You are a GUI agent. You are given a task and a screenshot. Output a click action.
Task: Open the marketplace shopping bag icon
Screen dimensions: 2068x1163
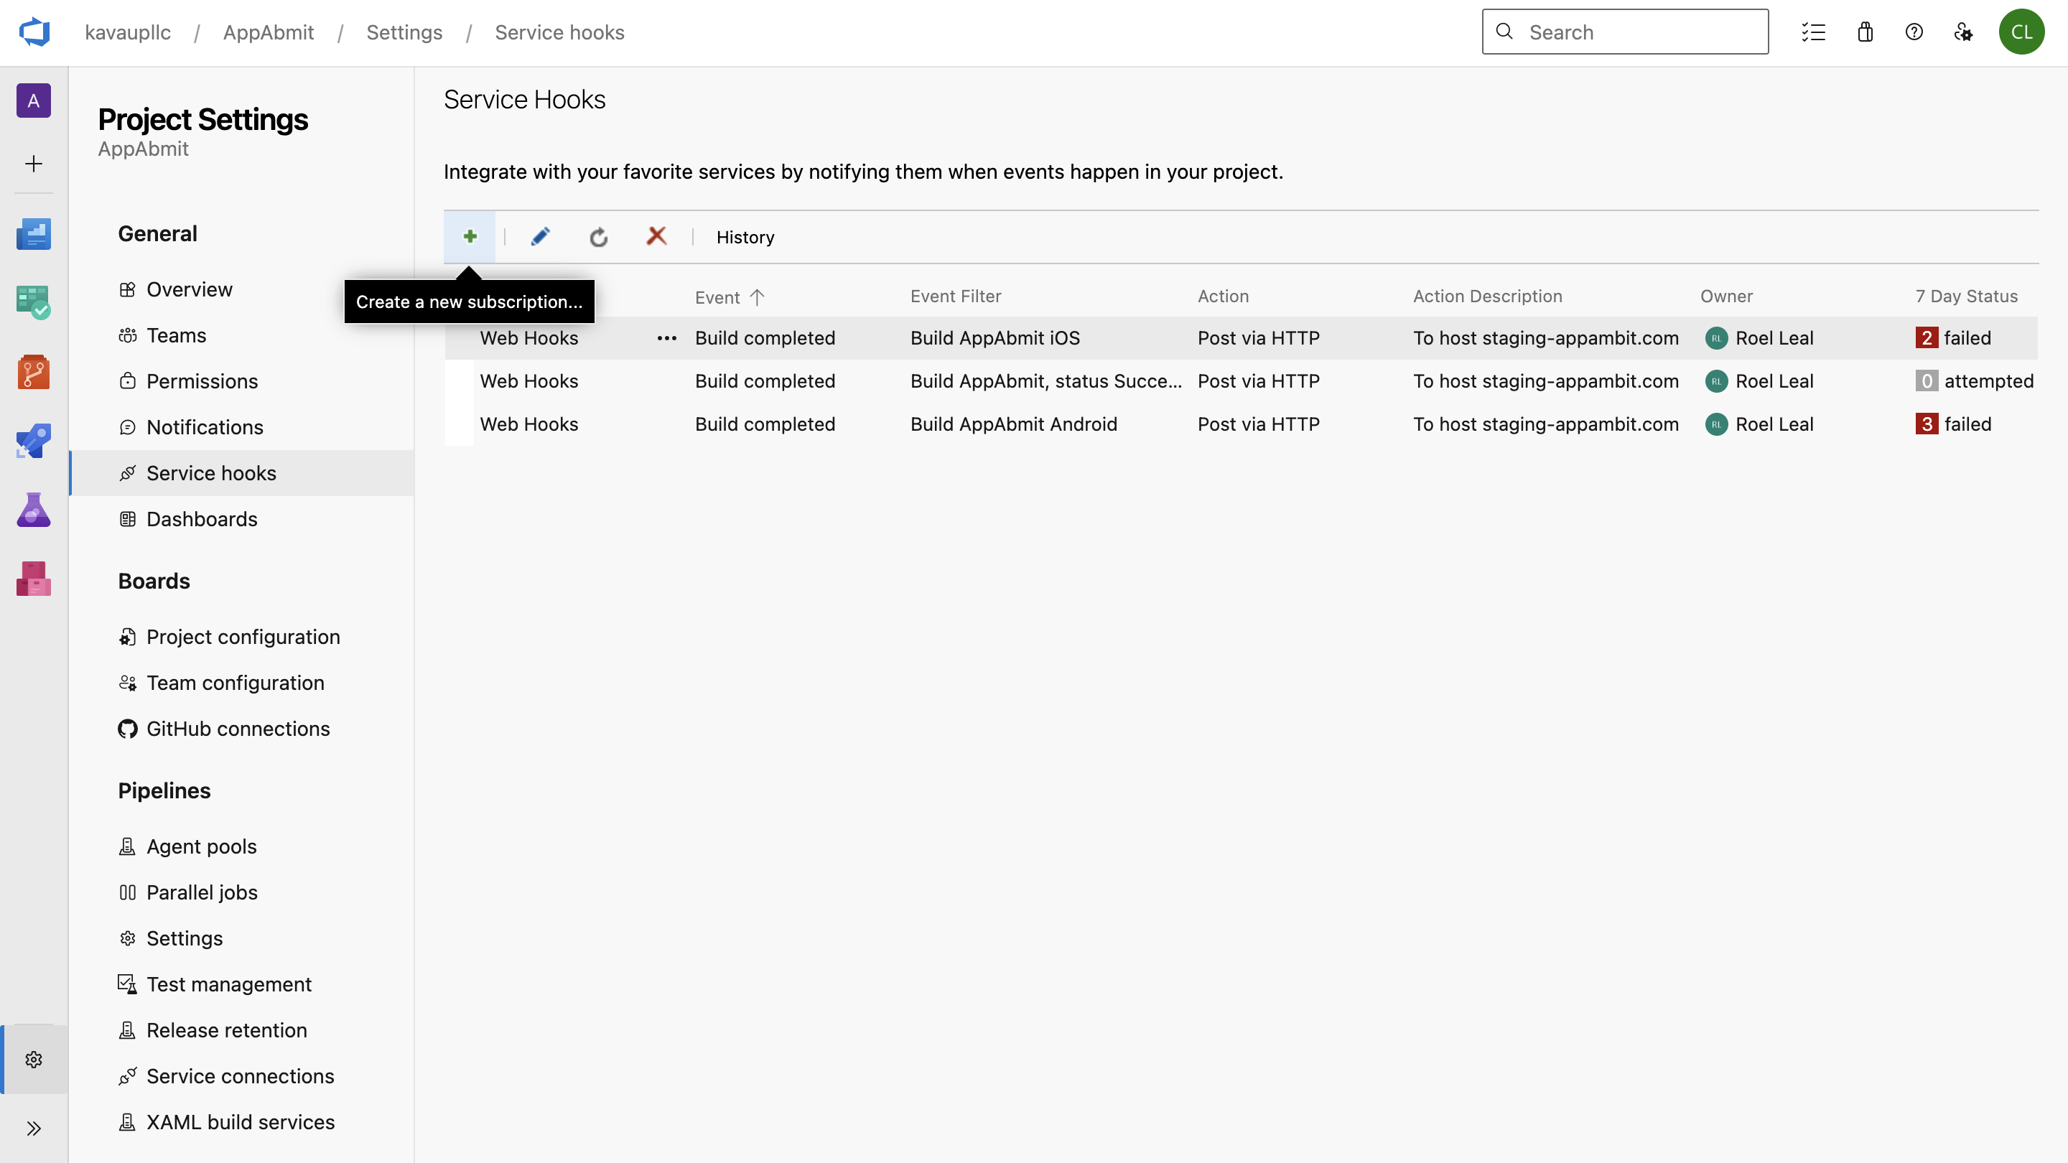tap(1865, 32)
